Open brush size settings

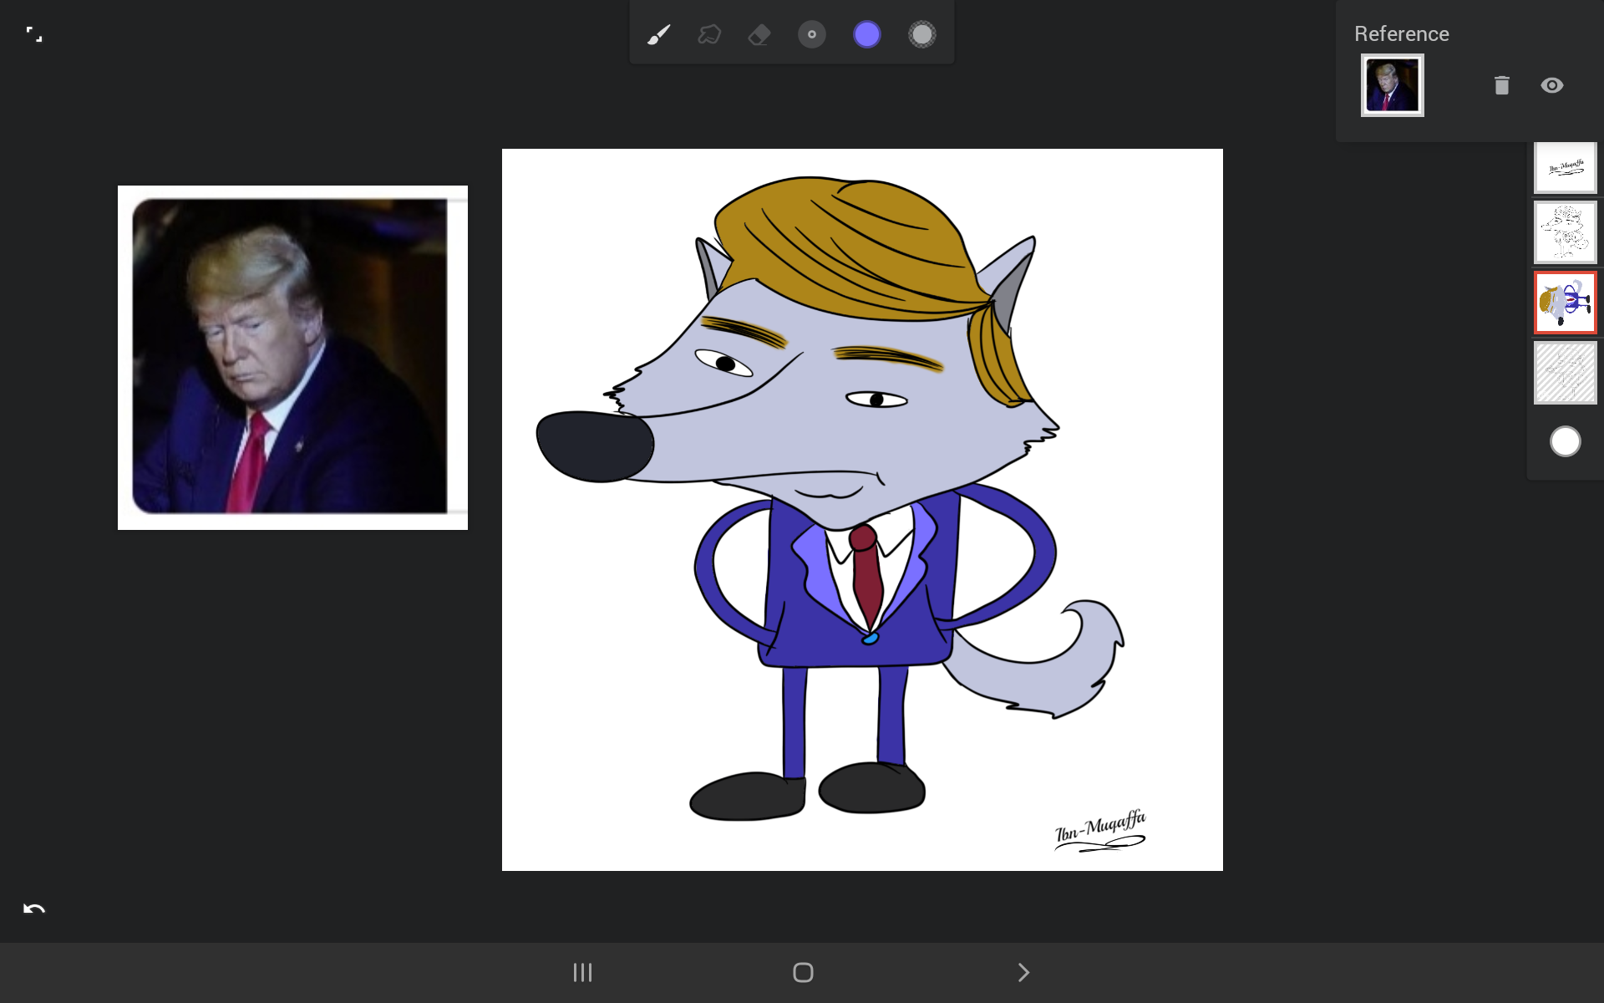pos(811,35)
